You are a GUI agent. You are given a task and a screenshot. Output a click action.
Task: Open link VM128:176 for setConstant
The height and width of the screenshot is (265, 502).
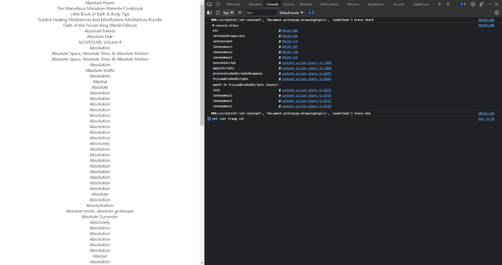[289, 41]
